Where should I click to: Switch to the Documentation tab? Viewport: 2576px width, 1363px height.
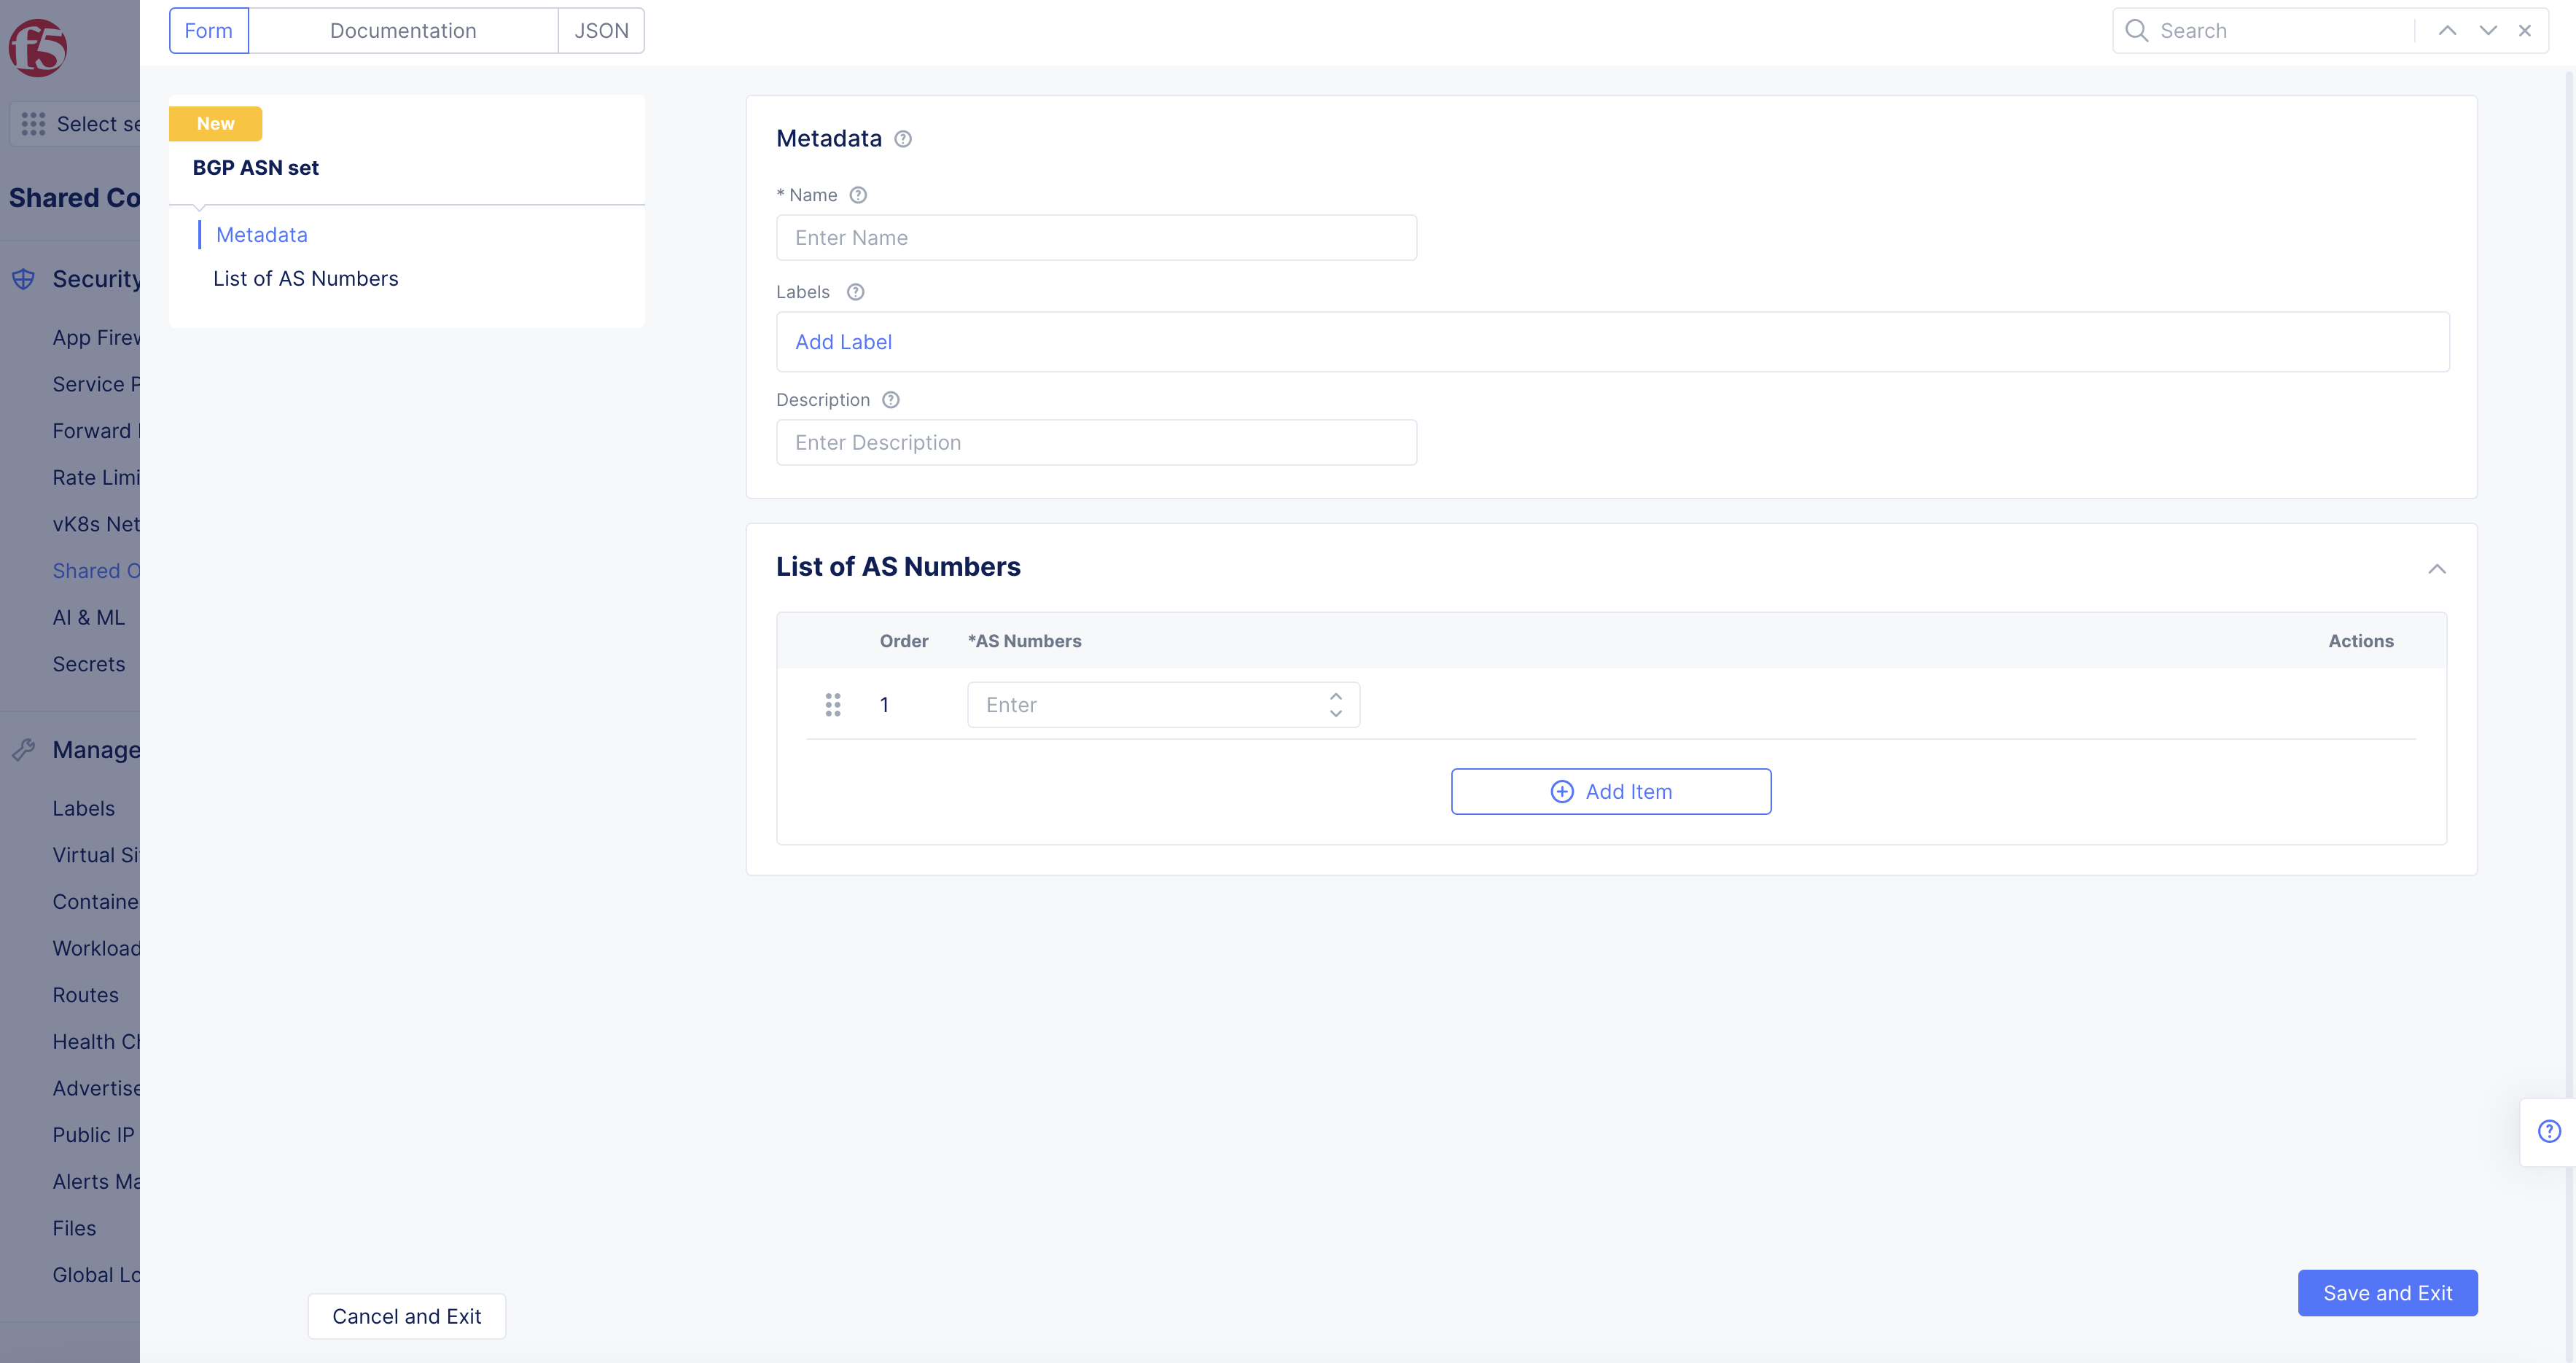pos(403,31)
